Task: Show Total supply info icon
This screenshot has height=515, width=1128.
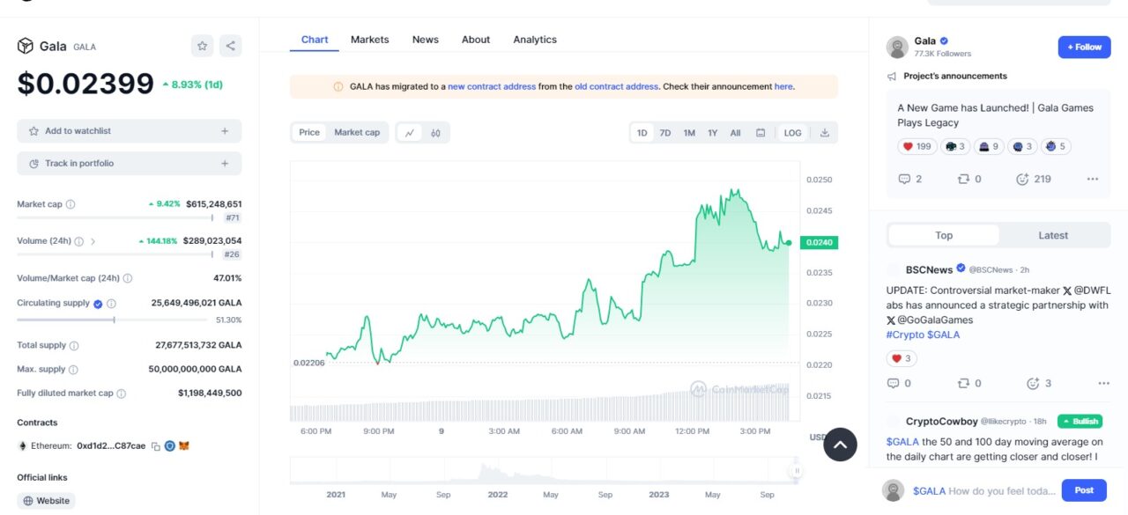Action: point(74,346)
